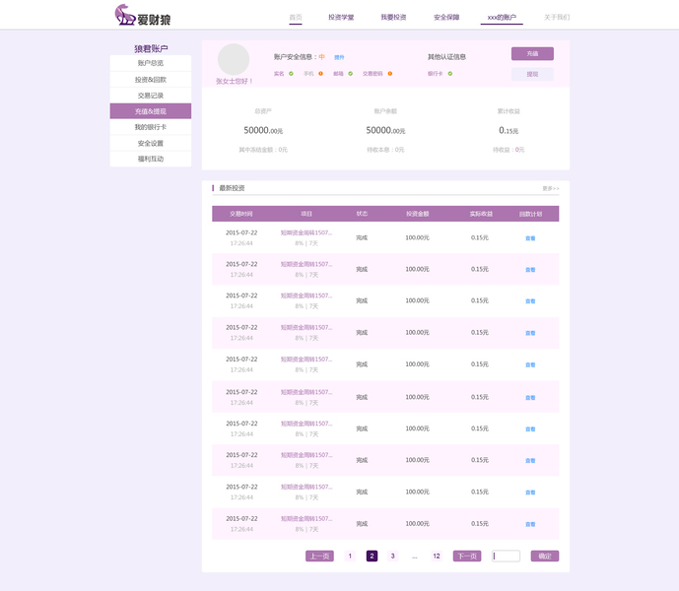Open the 短期资金周转1507... project in the first row
Image resolution: width=679 pixels, height=591 pixels.
tap(306, 232)
